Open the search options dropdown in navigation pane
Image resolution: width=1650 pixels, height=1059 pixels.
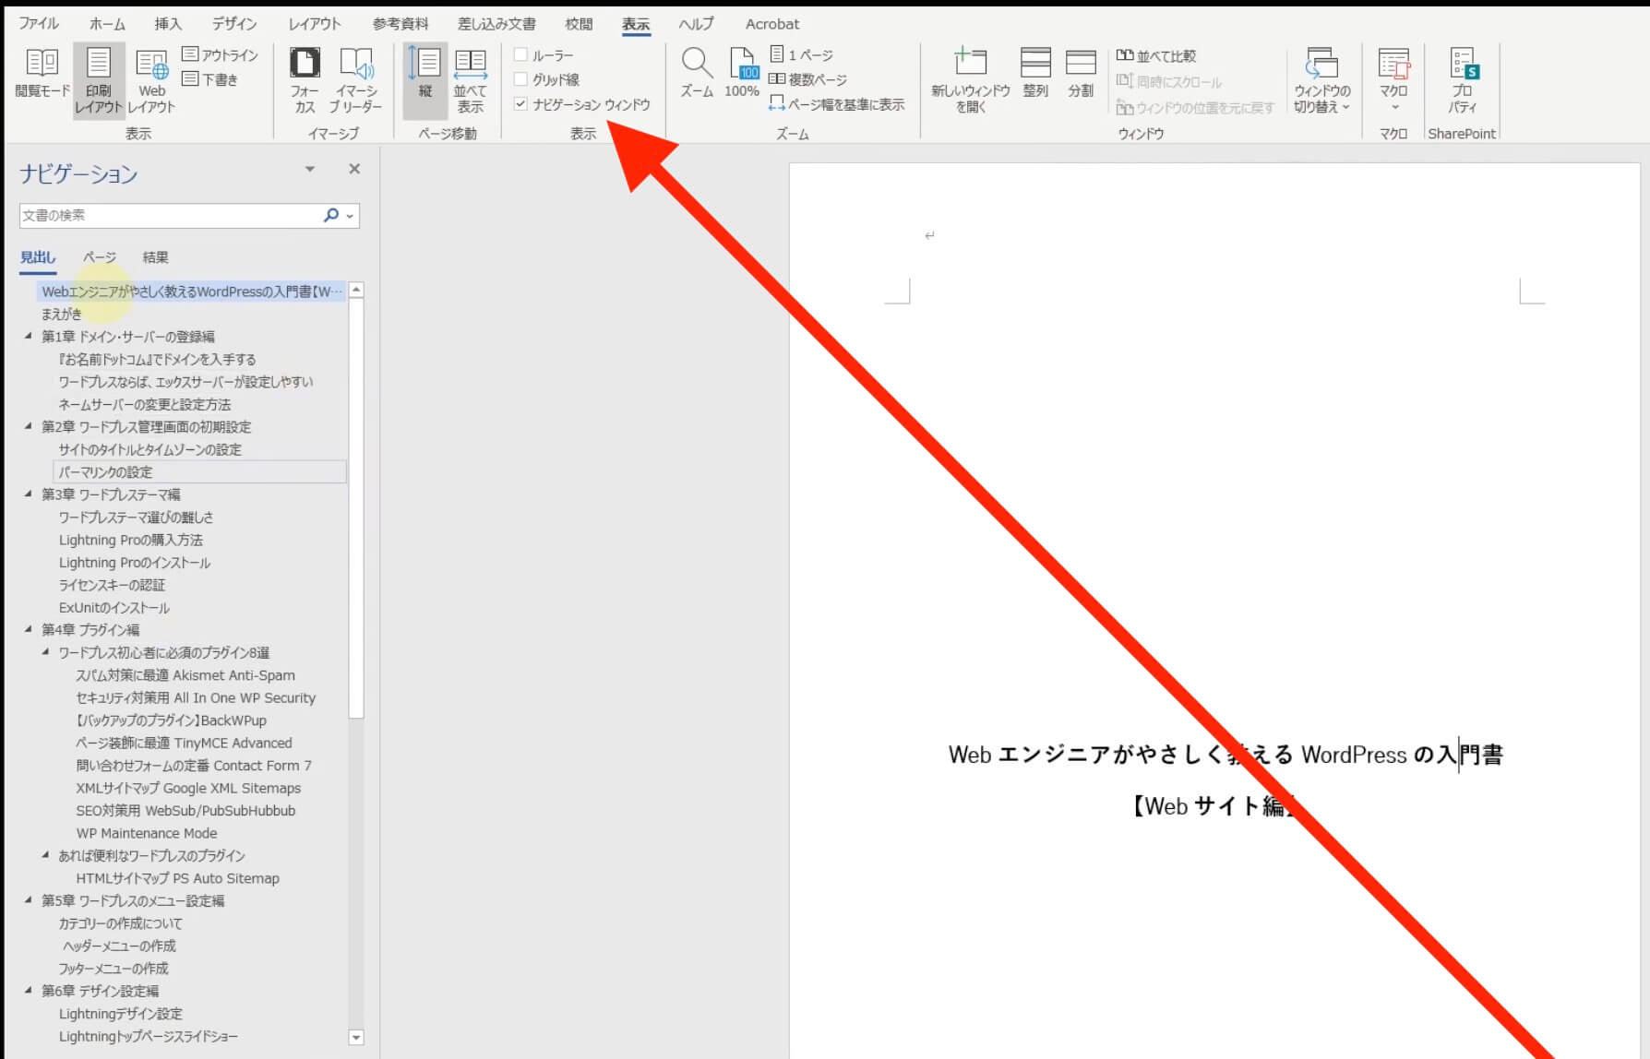(x=350, y=216)
